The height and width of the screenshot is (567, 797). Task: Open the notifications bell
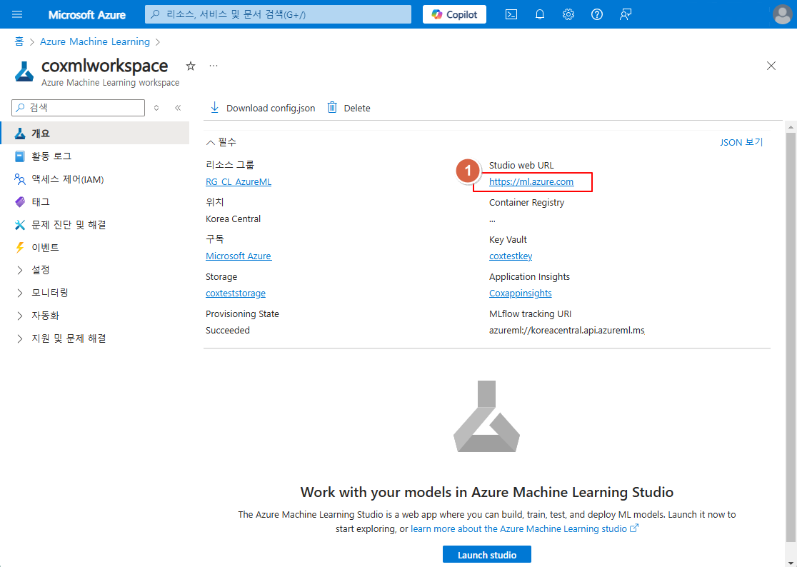coord(540,14)
